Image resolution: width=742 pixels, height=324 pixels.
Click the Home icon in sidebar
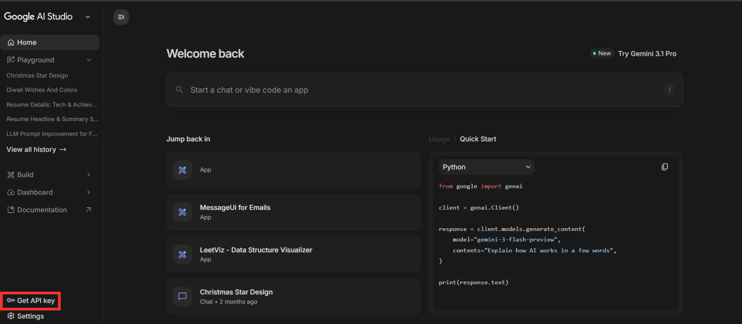tap(11, 43)
